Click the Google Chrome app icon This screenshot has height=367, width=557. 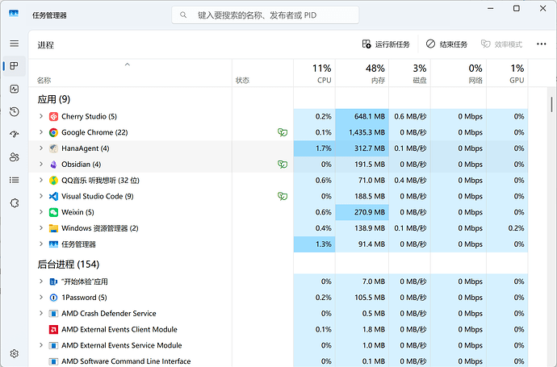(53, 132)
